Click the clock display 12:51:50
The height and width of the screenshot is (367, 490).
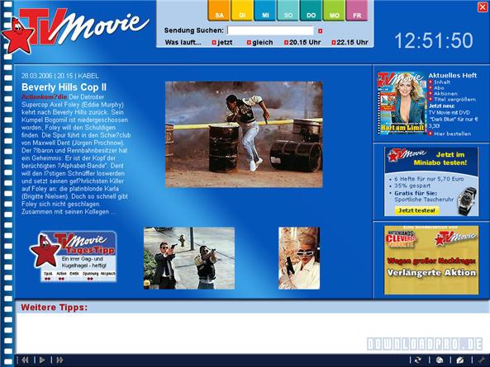434,40
